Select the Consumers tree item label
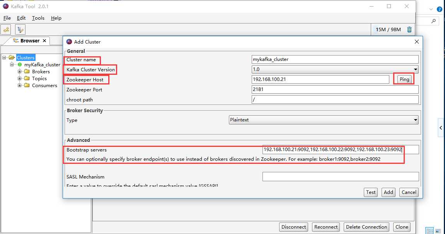Viewport: 445px width, 234px height. pyautogui.click(x=44, y=86)
